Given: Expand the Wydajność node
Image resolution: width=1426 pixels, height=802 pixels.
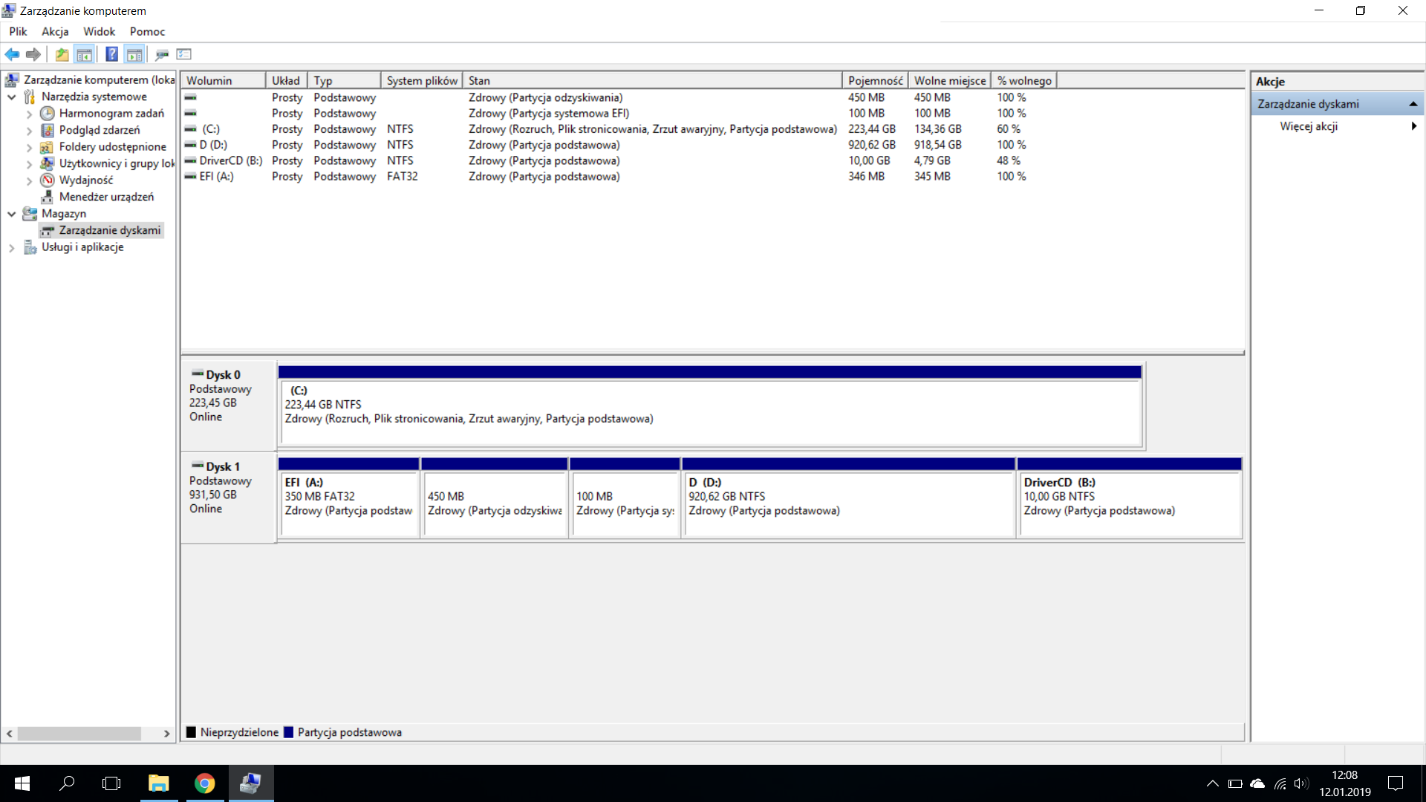Looking at the screenshot, I should coord(29,180).
